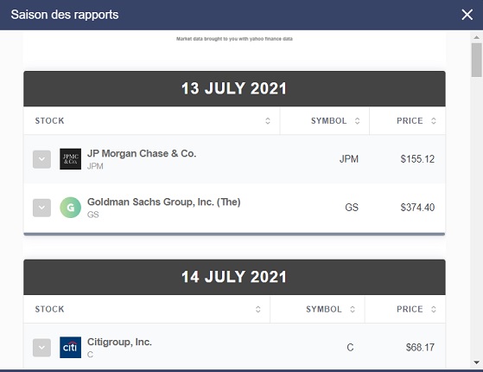Viewport: 483px width, 372px height.
Task: Click the 13 JULY 2021 header
Action: click(x=234, y=89)
